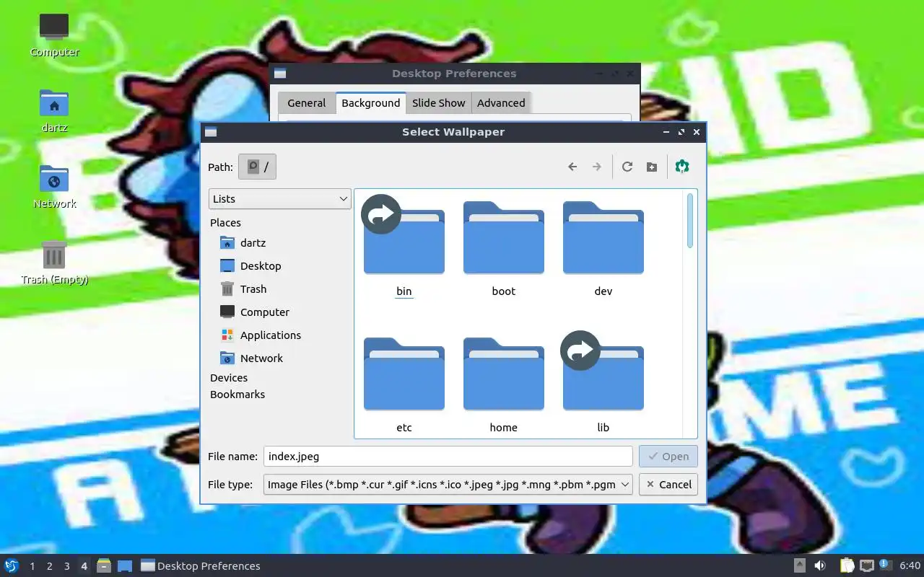
Task: Click the File name input field
Action: 448,457
